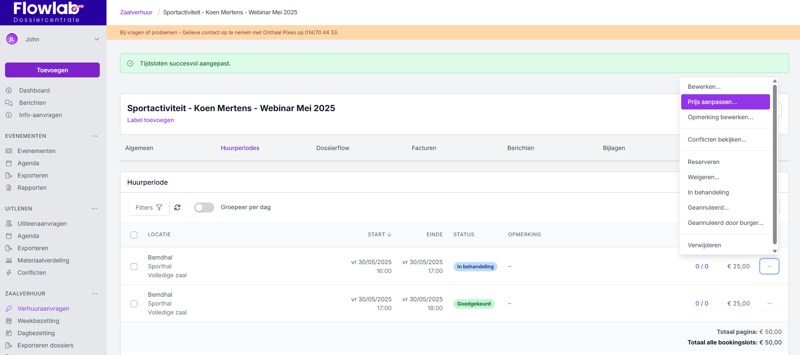Tick the checkbox for the 16:00 booking row

[x=134, y=267]
